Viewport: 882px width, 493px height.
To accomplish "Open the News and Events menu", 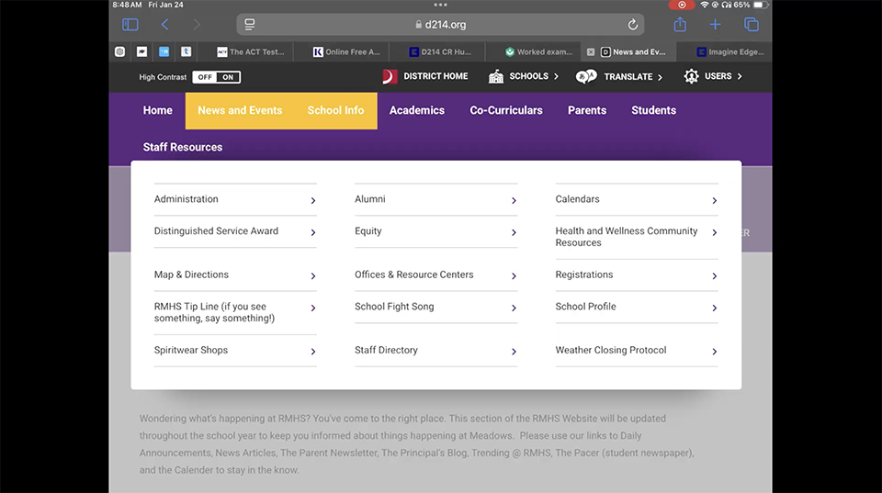I will click(240, 111).
